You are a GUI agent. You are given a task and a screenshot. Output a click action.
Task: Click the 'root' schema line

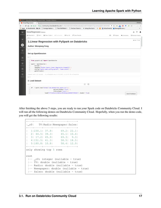point(29,156)
